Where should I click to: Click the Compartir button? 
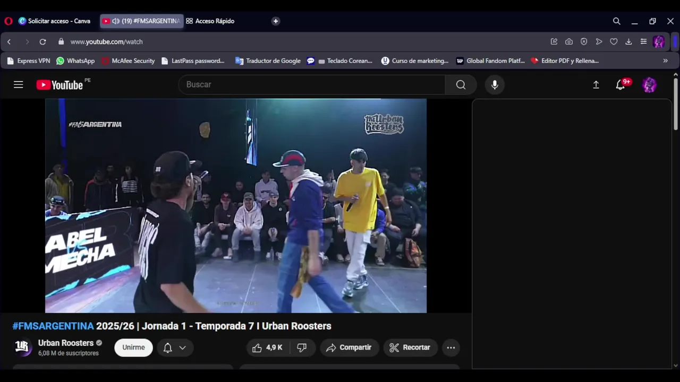(x=349, y=348)
